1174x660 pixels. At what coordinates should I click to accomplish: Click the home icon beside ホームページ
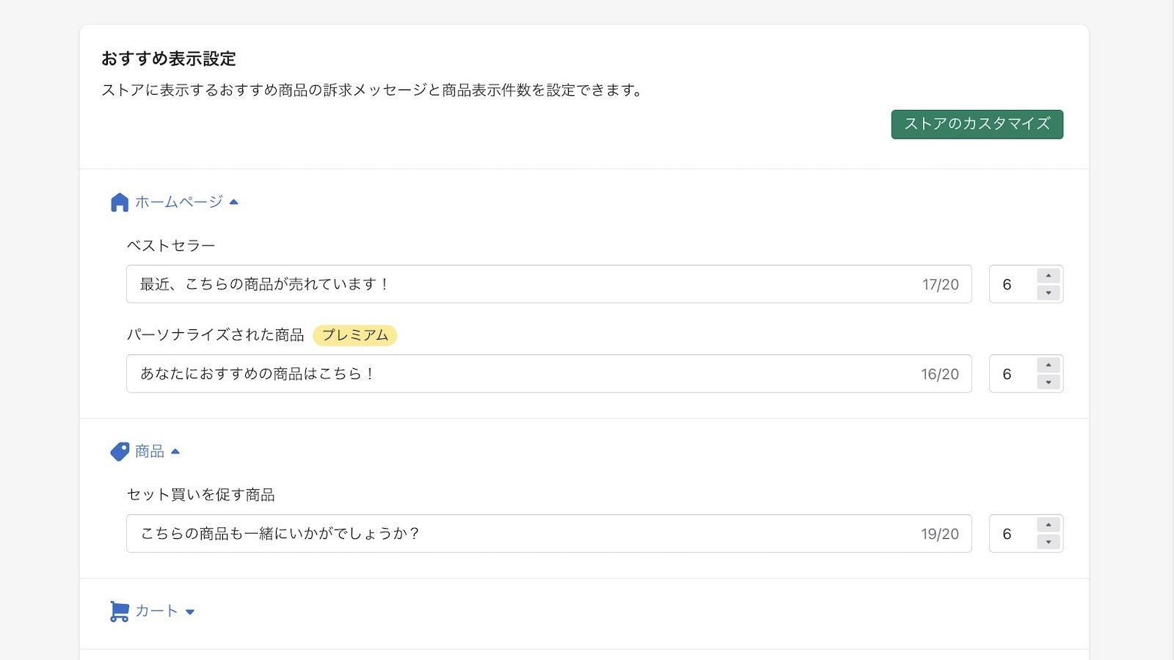pos(119,202)
